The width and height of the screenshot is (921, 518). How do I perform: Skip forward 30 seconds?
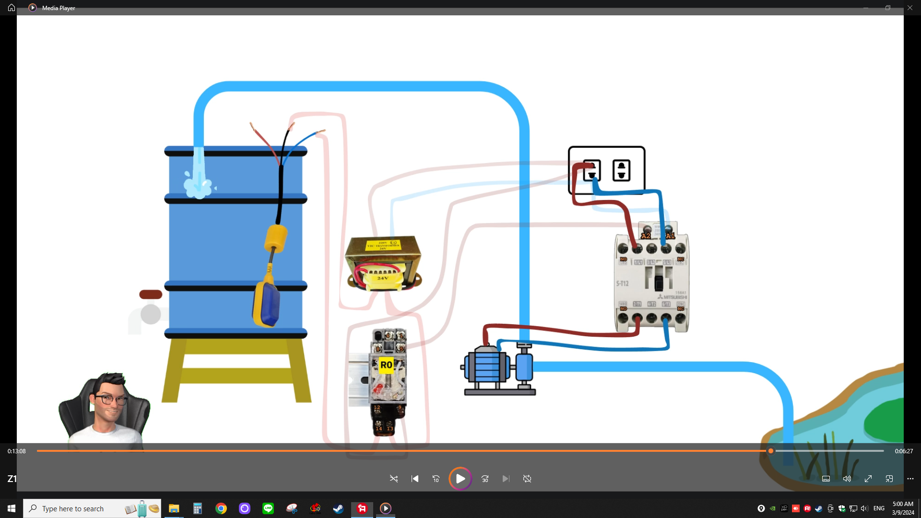click(485, 479)
